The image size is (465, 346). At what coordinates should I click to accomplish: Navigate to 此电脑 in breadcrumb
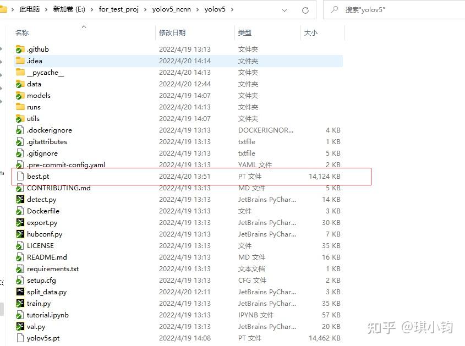coord(30,9)
